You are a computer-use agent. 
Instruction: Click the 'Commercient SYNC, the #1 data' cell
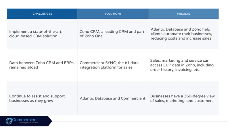pyautogui.click(x=113, y=65)
